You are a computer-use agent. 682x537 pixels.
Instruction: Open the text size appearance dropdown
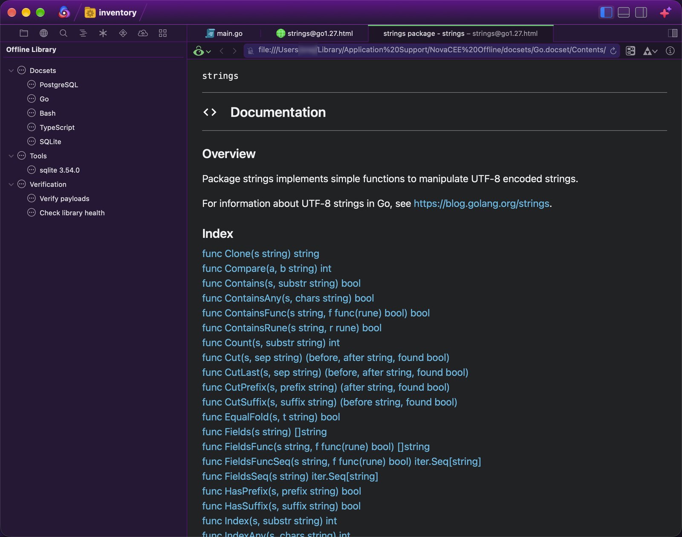pos(650,51)
